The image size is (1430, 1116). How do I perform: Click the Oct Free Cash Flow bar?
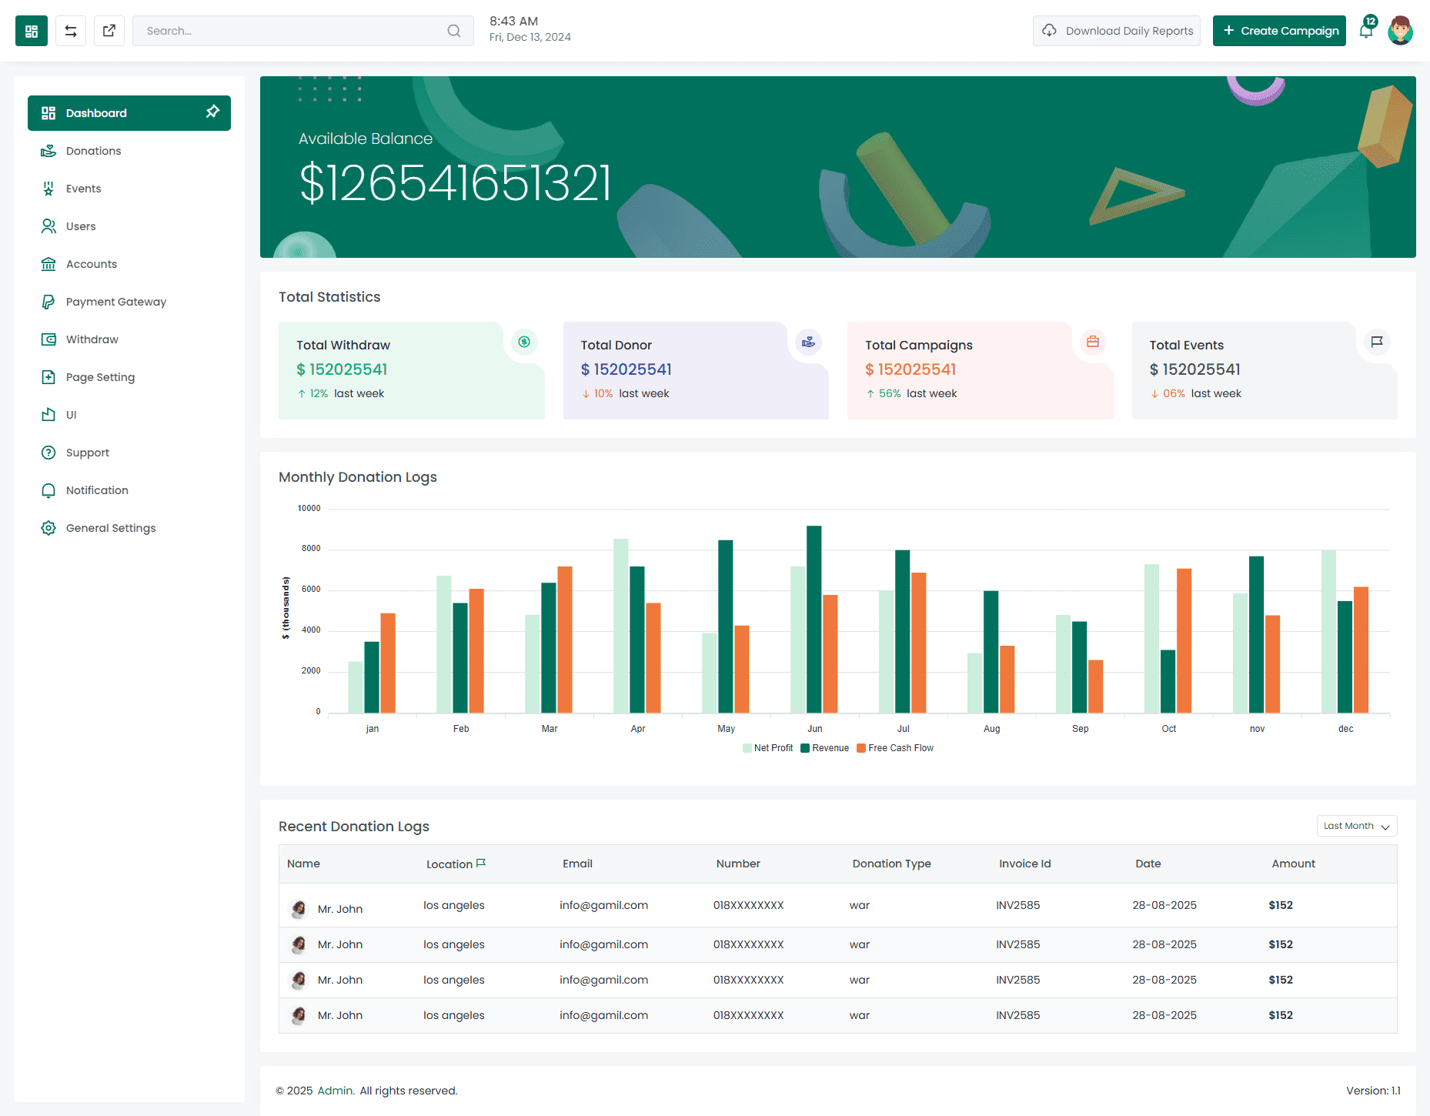point(1184,640)
